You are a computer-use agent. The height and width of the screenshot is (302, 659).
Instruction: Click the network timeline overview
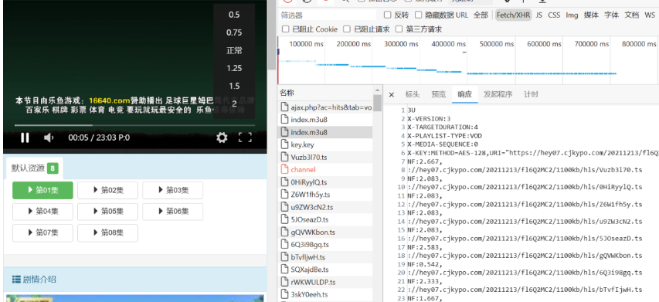467,60
